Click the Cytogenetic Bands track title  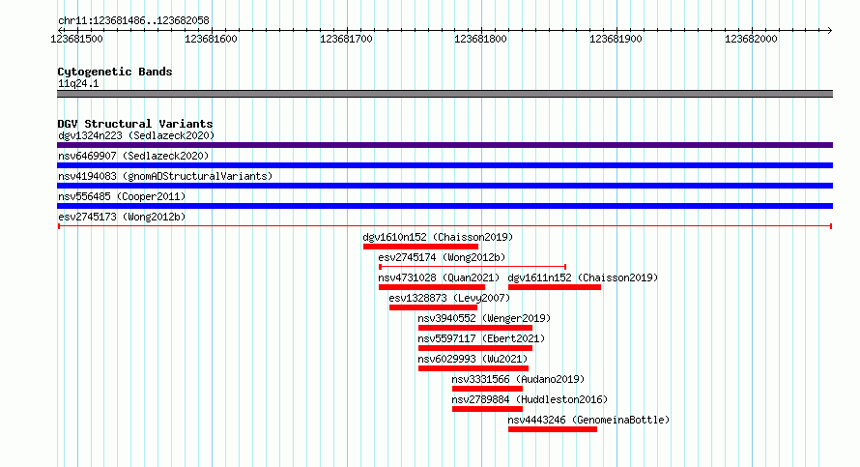(x=115, y=72)
